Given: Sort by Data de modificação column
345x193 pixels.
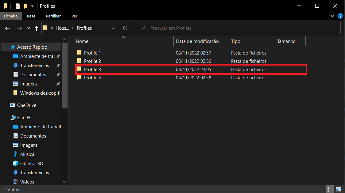Looking at the screenshot, I should [197, 41].
